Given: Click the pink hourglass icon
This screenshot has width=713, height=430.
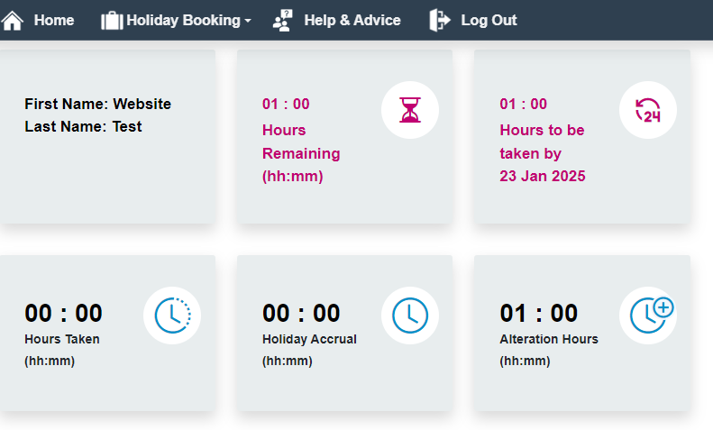Looking at the screenshot, I should 410,110.
